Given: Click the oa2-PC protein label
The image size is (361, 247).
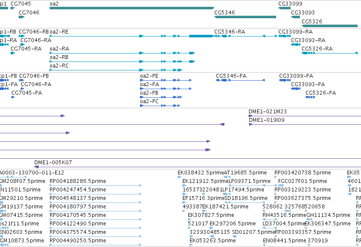Looking at the screenshot, I should [149, 101].
